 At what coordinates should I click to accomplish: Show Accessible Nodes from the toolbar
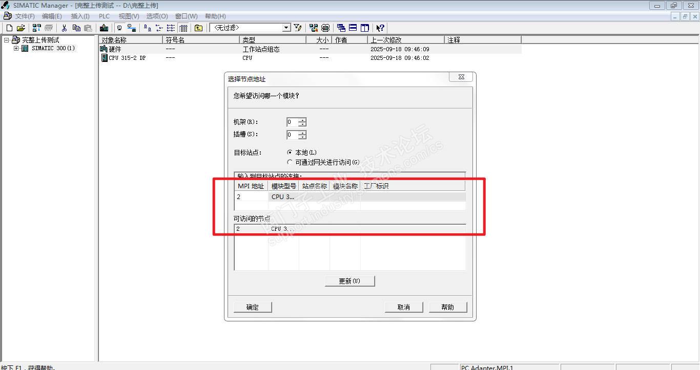click(36, 28)
